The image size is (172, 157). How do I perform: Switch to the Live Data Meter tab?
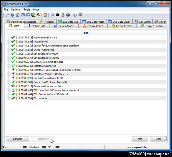(x=93, y=21)
